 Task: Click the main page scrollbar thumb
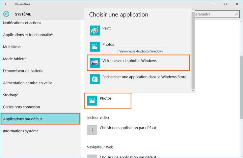[241, 87]
